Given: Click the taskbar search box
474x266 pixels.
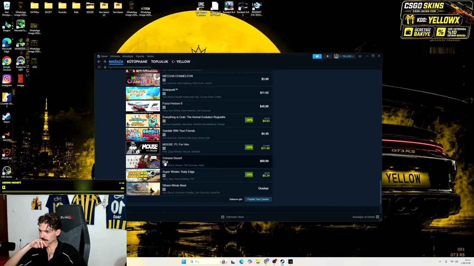Looking at the screenshot, I should point(208,262).
